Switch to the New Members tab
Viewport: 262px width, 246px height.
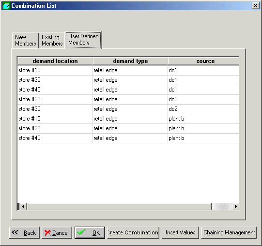(x=25, y=40)
